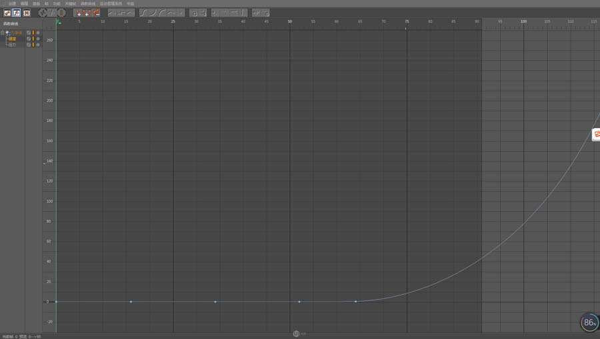This screenshot has height=339, width=600.
Task: Toggle the orange film-strip toggle on last child track
Action: (33, 45)
